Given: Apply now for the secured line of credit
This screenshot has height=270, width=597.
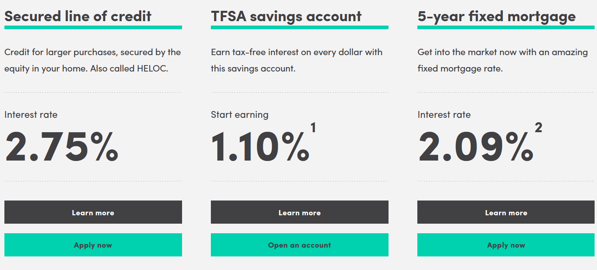Looking at the screenshot, I should (x=93, y=245).
